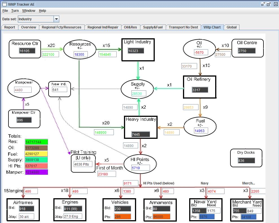
Task: Click the maximize internal window button
Action: [269, 4]
